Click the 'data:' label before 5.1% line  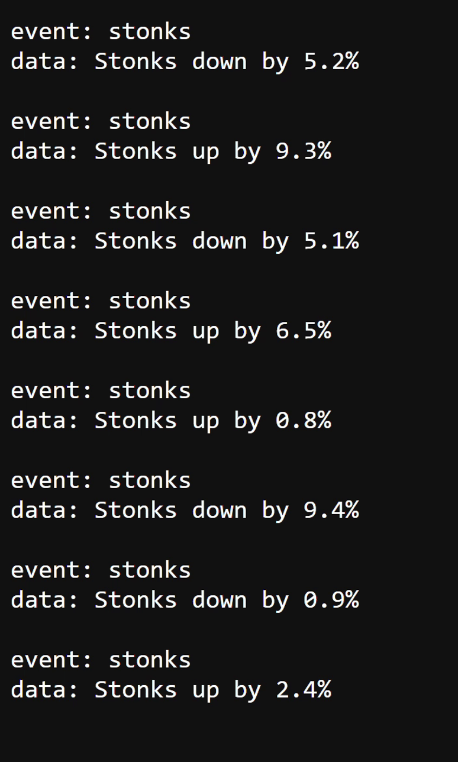(44, 241)
